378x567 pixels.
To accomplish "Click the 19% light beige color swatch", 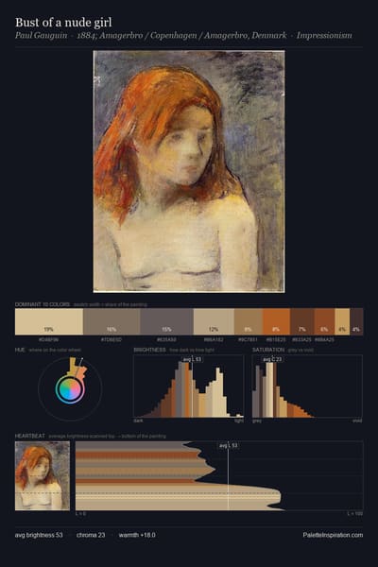I will [49, 321].
